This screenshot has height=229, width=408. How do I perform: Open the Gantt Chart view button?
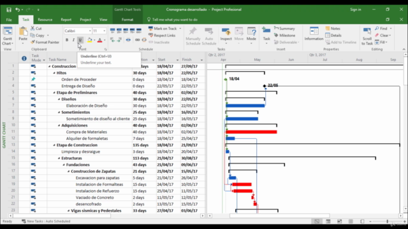coord(8,36)
